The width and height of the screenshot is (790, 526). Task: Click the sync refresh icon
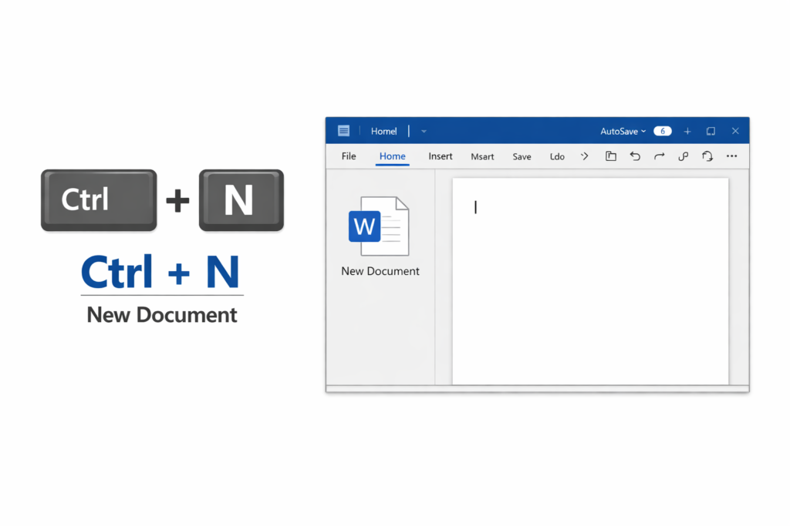click(707, 156)
